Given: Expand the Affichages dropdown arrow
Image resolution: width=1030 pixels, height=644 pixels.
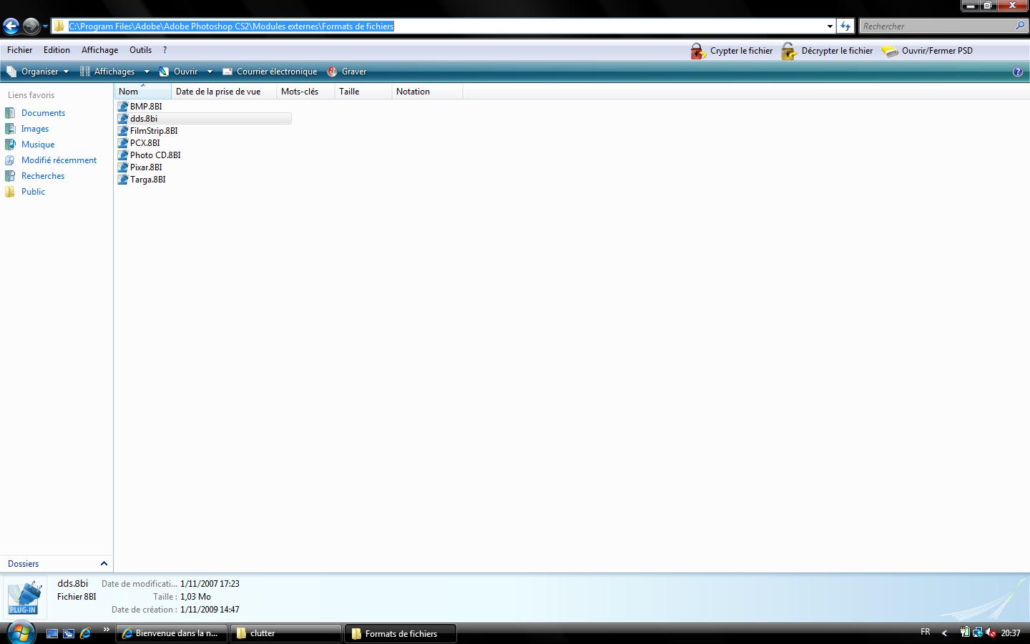Looking at the screenshot, I should click(x=147, y=72).
